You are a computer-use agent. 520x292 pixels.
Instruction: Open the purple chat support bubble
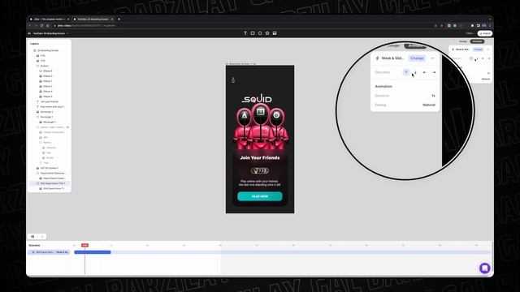pos(484,268)
